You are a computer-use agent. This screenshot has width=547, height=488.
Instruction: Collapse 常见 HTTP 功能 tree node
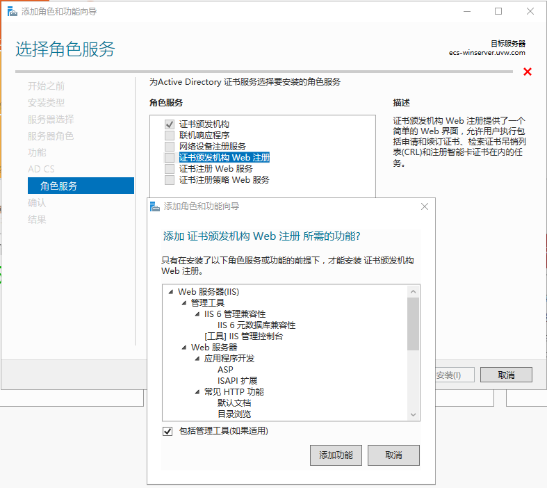[x=197, y=392]
